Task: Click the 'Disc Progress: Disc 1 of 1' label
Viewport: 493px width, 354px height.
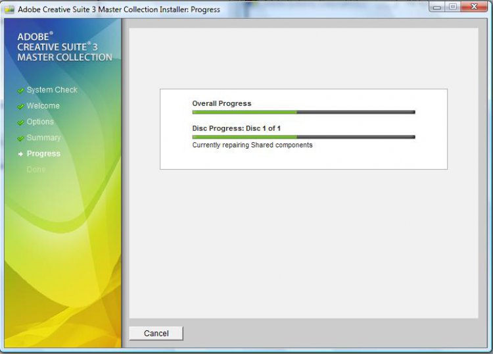Action: pyautogui.click(x=237, y=128)
